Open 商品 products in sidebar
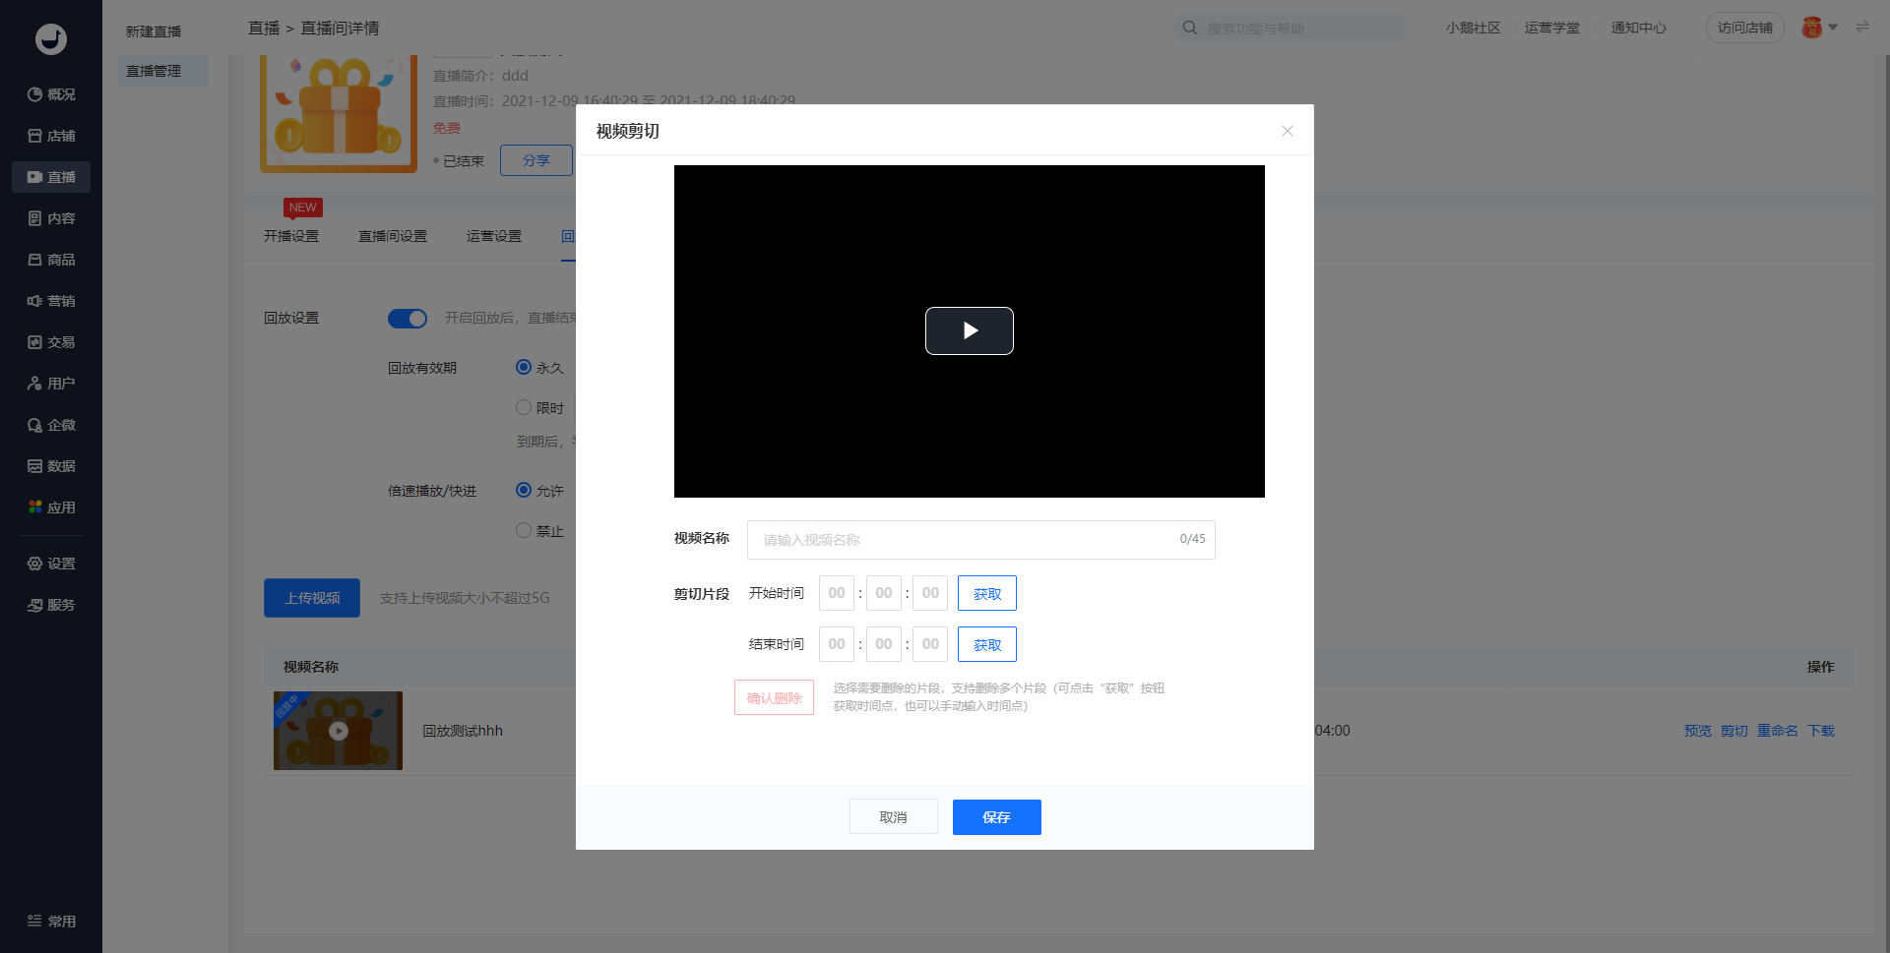 51,260
